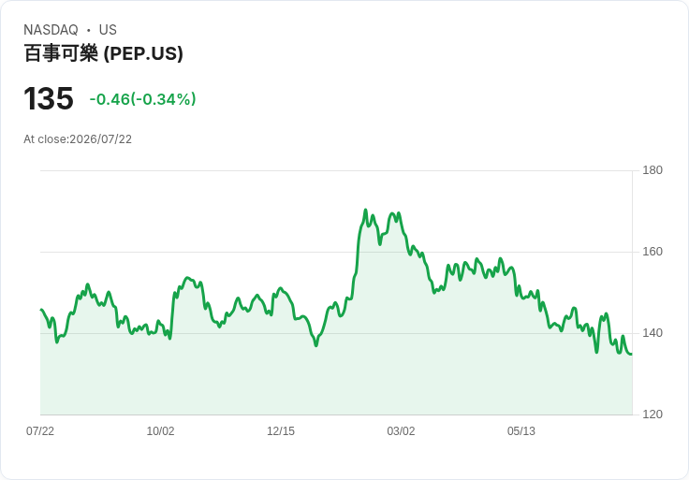The image size is (689, 480).
Task: Click the leftmost start of the price line
Action: pos(41,310)
